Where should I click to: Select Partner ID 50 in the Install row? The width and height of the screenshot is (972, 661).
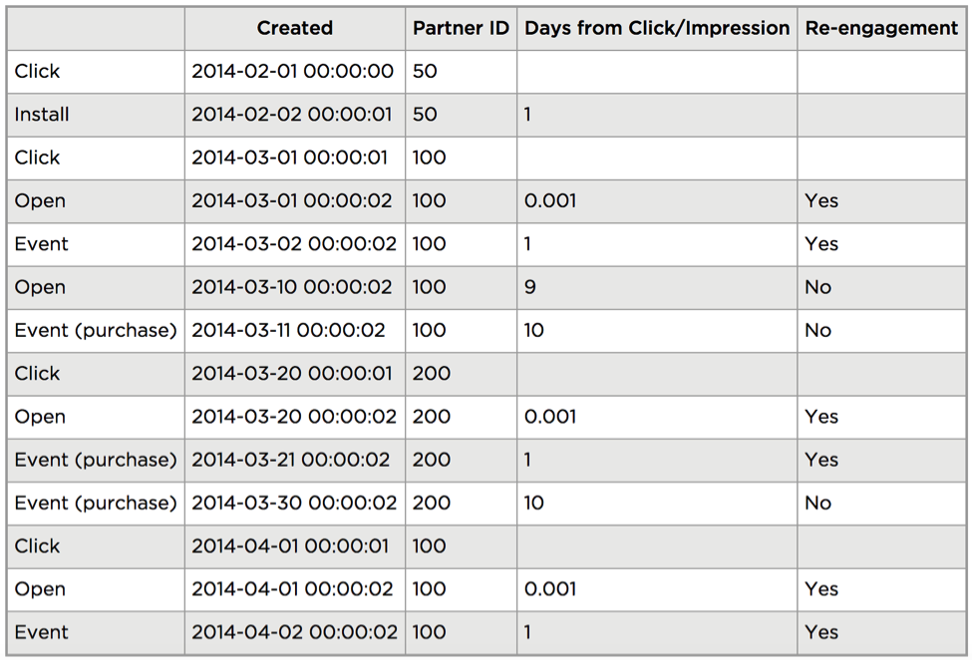pyautogui.click(x=425, y=115)
